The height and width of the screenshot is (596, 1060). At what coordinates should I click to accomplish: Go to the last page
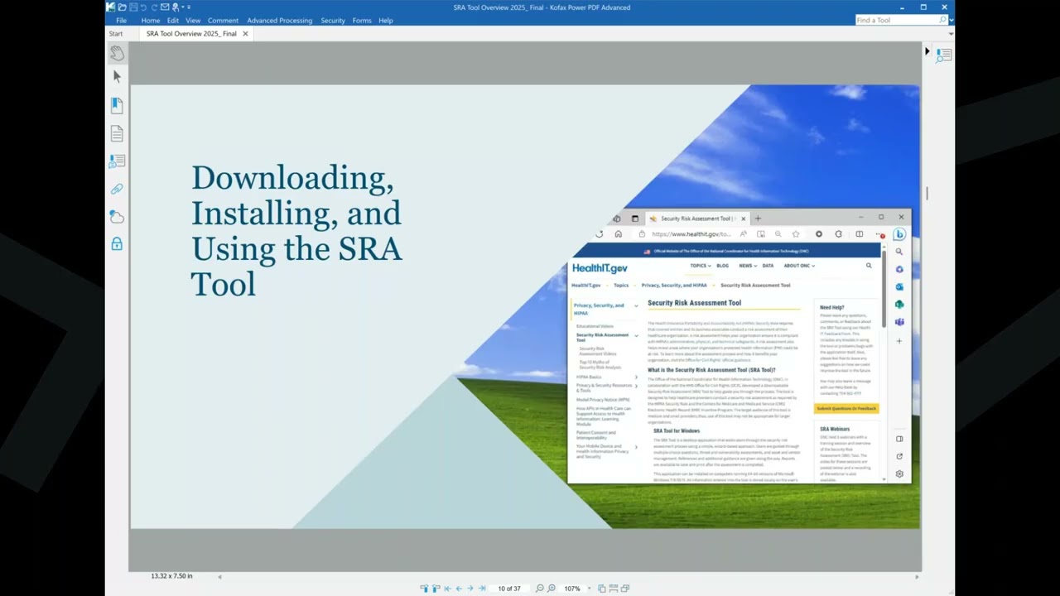pyautogui.click(x=481, y=589)
